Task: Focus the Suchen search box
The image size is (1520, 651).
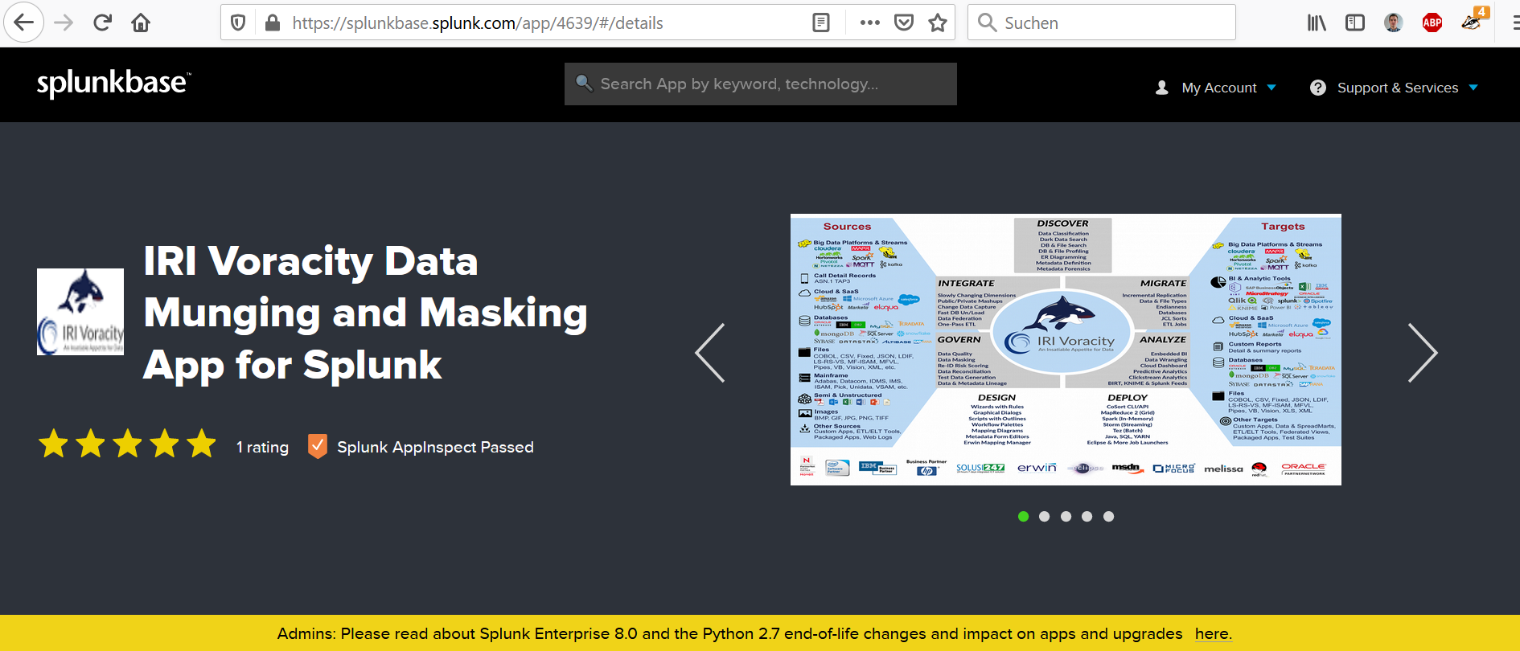Action: (x=1102, y=23)
